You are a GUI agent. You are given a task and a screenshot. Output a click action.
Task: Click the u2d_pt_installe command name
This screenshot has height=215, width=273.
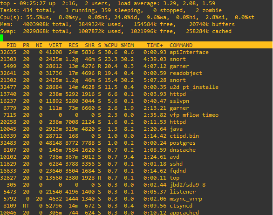pos(194,87)
